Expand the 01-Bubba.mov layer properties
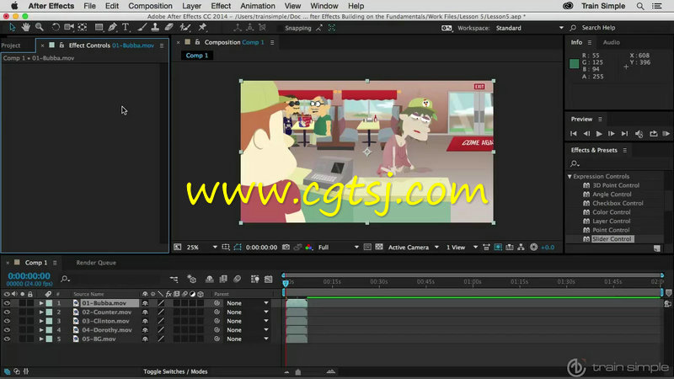 (x=41, y=303)
